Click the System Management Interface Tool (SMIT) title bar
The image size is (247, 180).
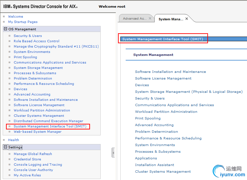click(184, 39)
